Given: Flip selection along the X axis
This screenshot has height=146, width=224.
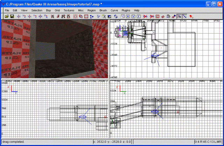Looking at the screenshot, I should tap(19, 16).
